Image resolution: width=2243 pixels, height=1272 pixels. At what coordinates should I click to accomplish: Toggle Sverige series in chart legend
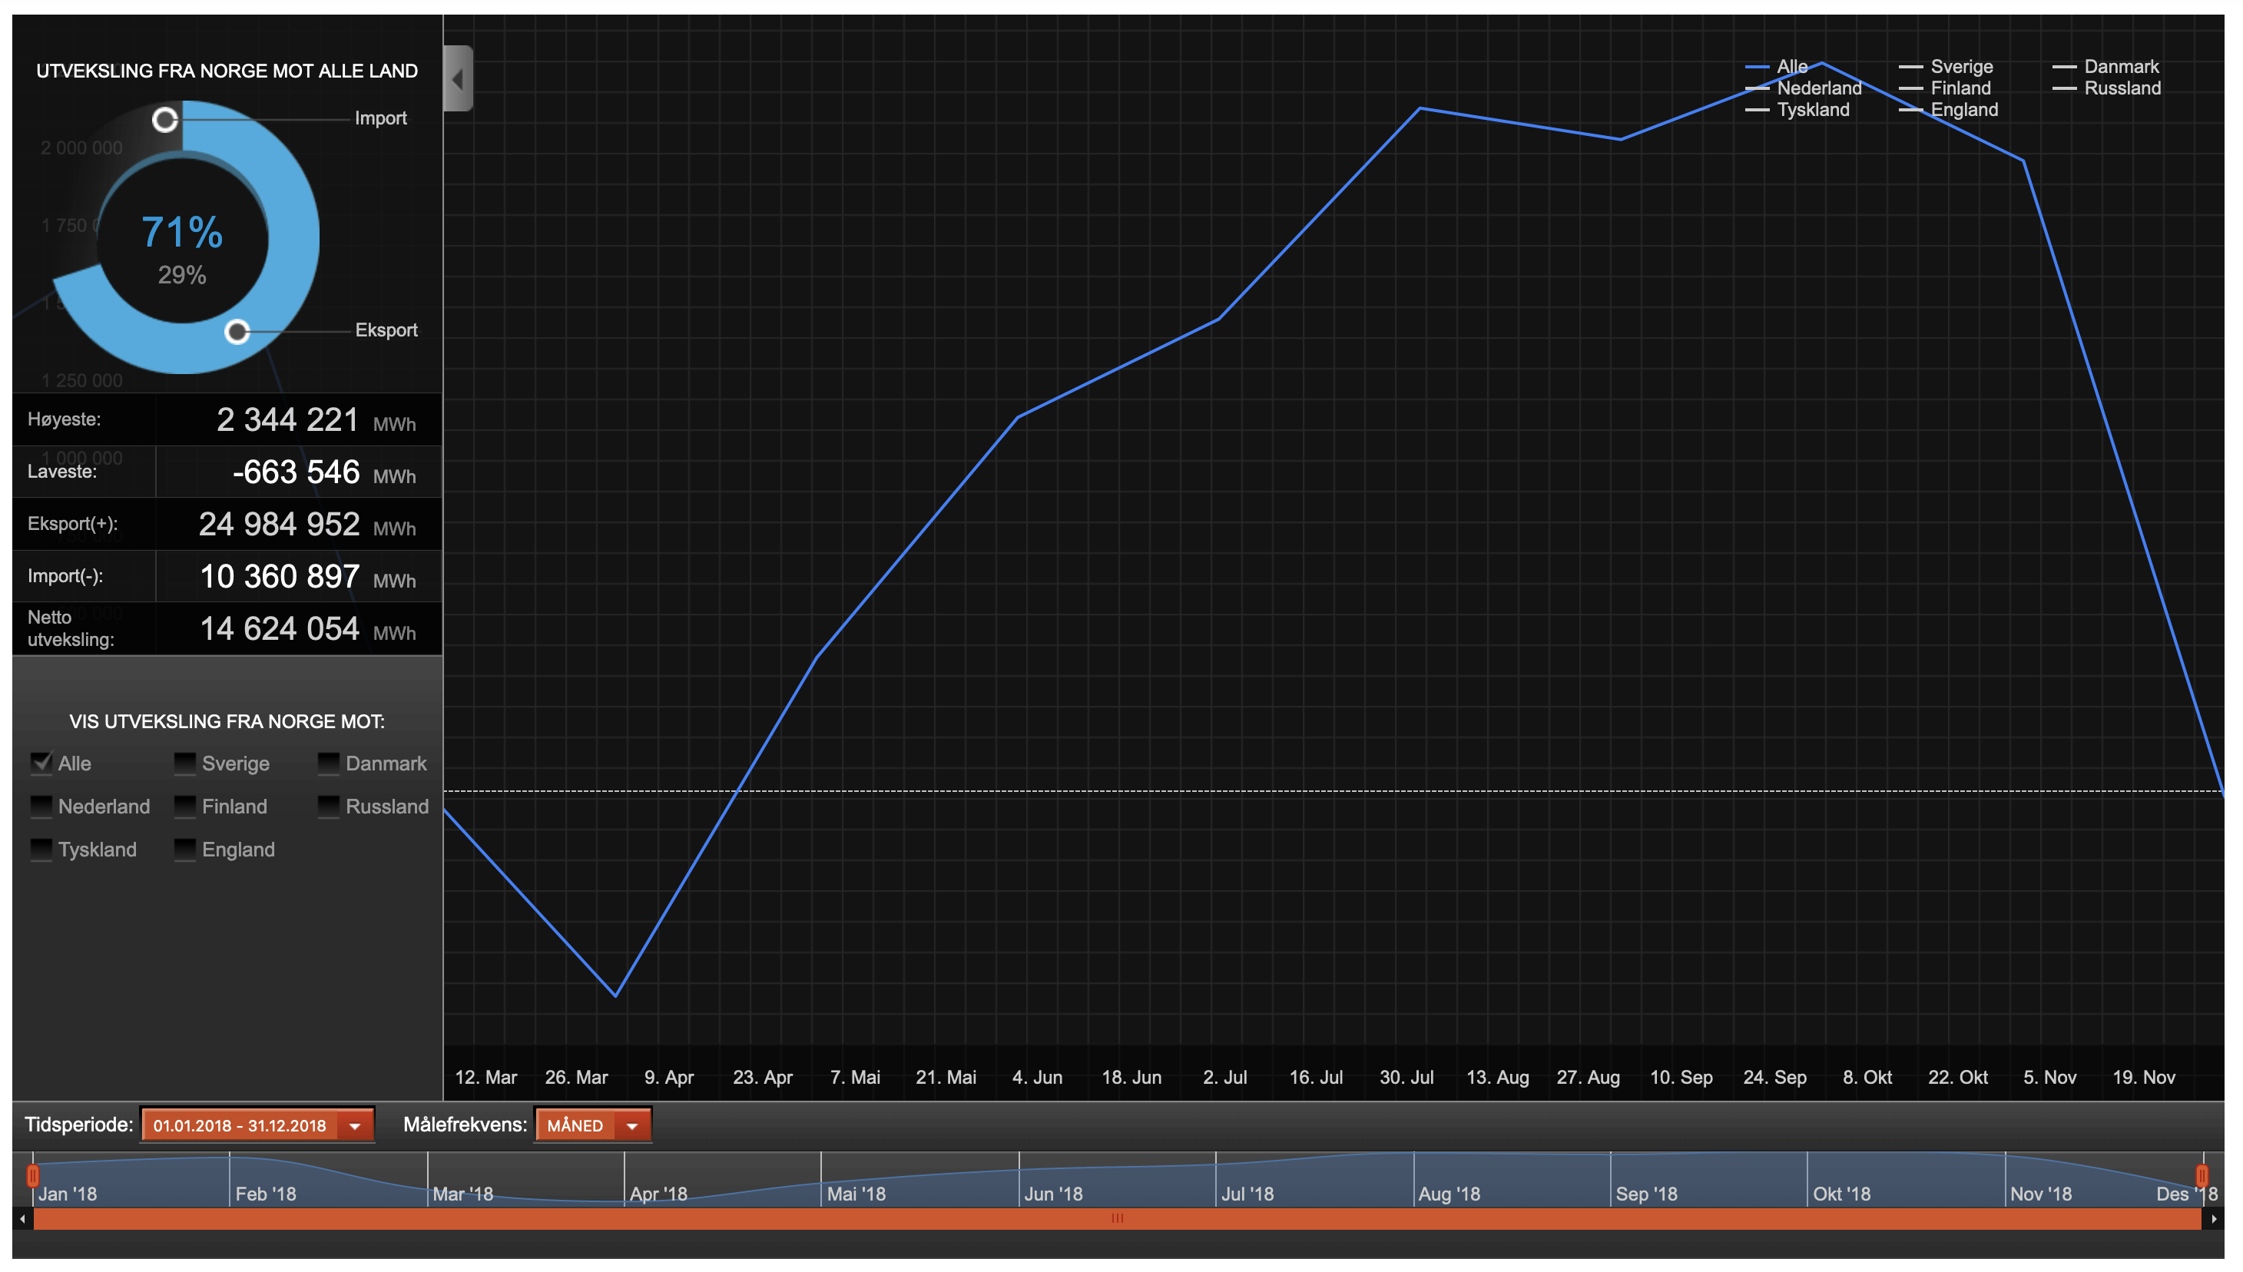pyautogui.click(x=1961, y=66)
